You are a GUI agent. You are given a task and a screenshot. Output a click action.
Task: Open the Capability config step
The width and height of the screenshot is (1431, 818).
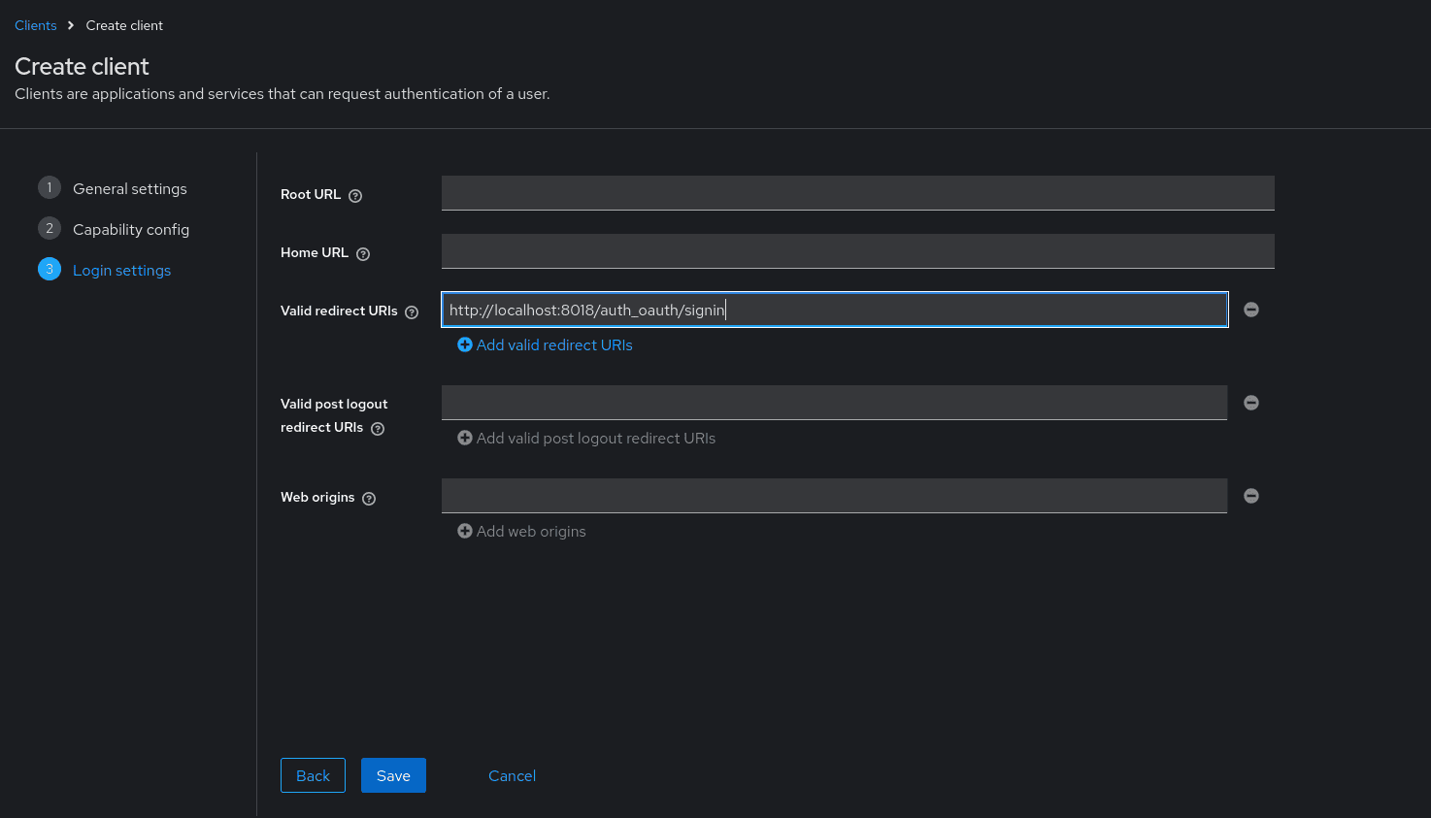point(131,229)
